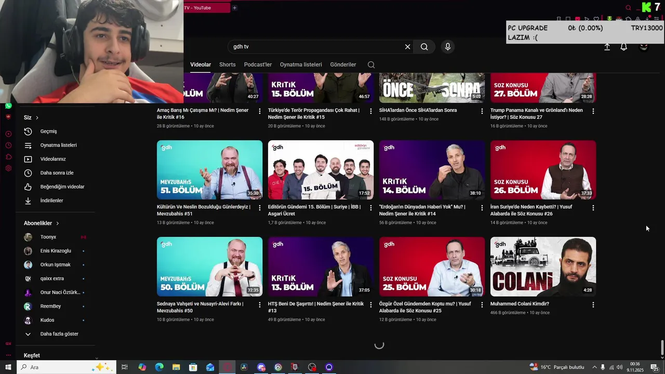The width and height of the screenshot is (665, 374).
Task: Play Söz Konusu 25. Bölüm thumbnail
Action: point(432,266)
